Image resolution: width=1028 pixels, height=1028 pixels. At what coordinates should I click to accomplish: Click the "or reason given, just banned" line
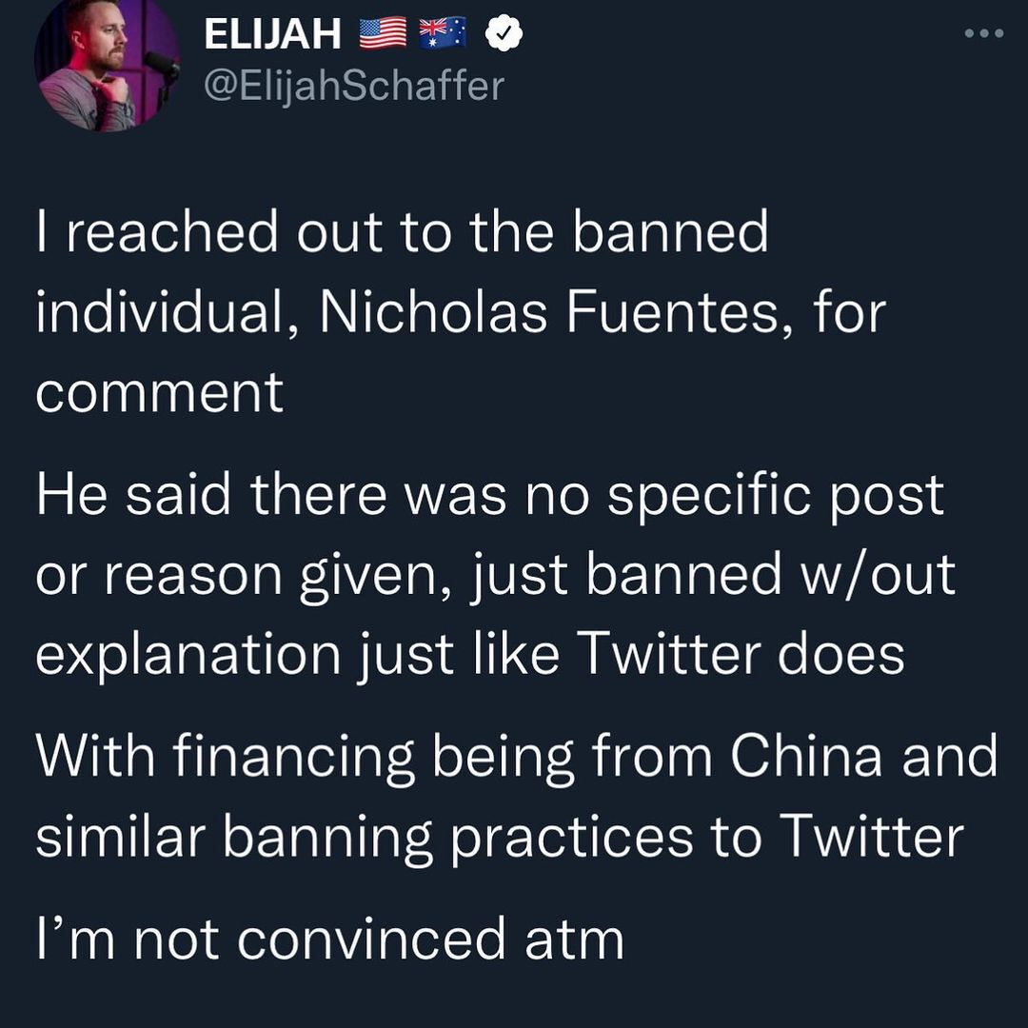coord(408,575)
